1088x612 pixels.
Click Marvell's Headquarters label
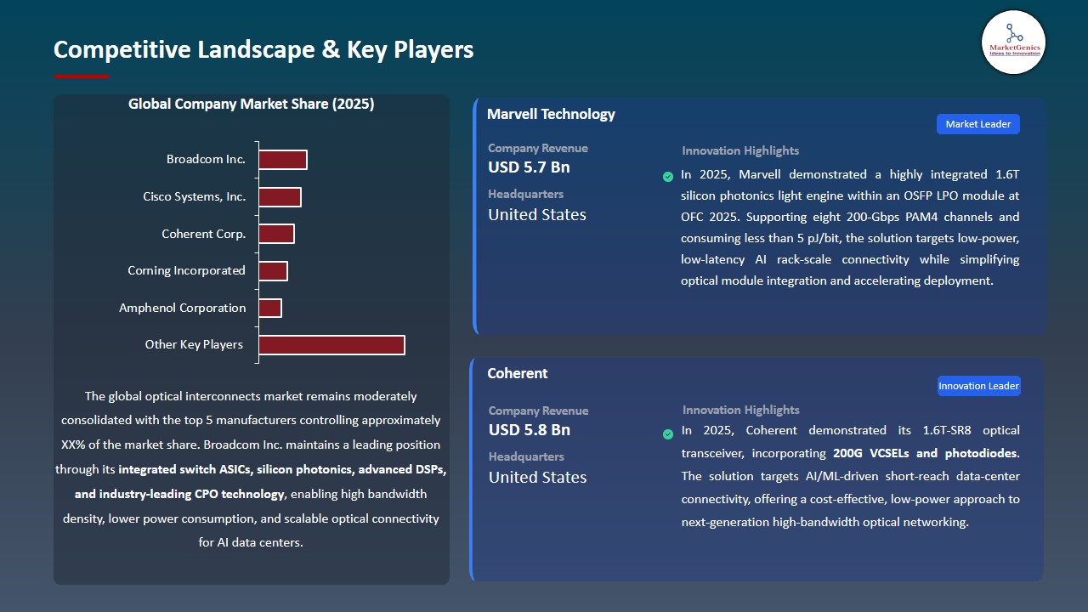tap(525, 195)
